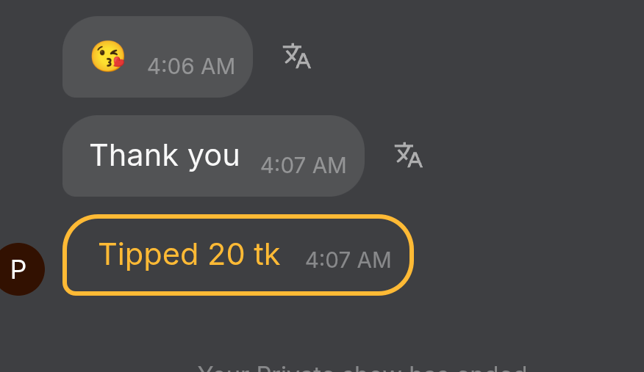This screenshot has height=372, width=644.
Task: Click the "Tipped 20 tk" text
Action: pyautogui.click(x=189, y=255)
